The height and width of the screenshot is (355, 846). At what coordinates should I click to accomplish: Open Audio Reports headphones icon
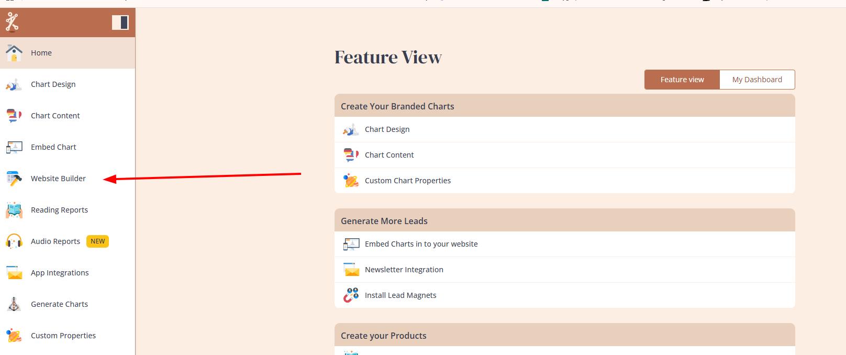point(14,241)
